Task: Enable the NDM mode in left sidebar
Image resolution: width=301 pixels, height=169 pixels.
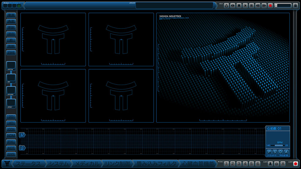Action: pos(11,136)
